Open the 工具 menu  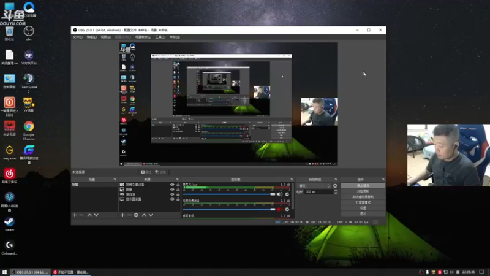(x=160, y=37)
